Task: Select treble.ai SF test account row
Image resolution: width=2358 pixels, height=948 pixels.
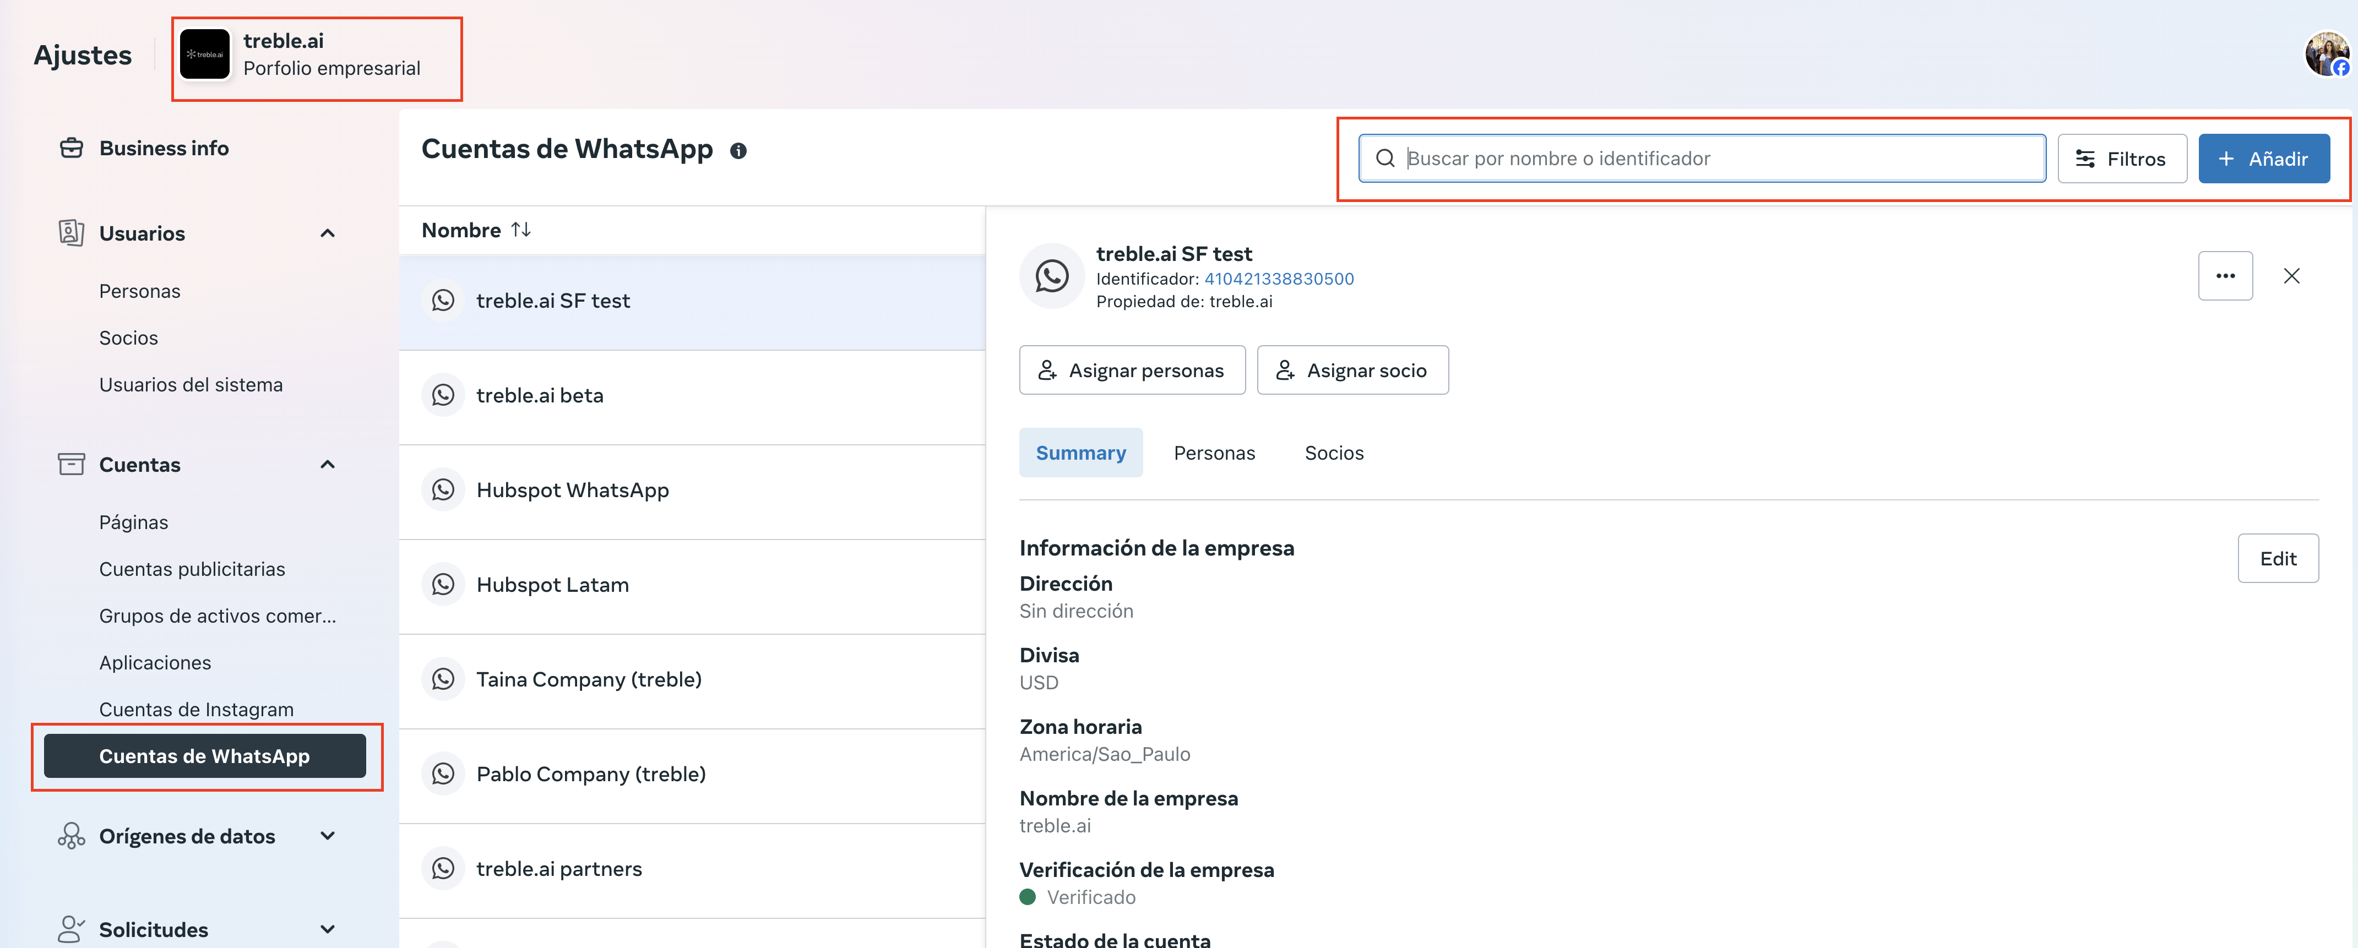Action: click(x=692, y=301)
